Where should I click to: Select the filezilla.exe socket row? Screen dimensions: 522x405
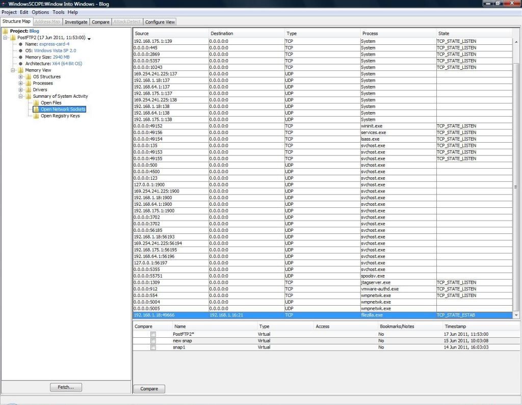323,315
